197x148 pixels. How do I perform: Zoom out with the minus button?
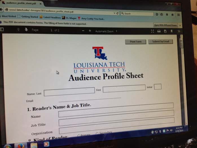click(x=83, y=31)
